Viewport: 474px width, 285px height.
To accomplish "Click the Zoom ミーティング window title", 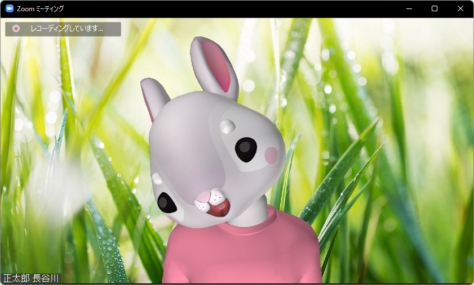I will 40,9.
